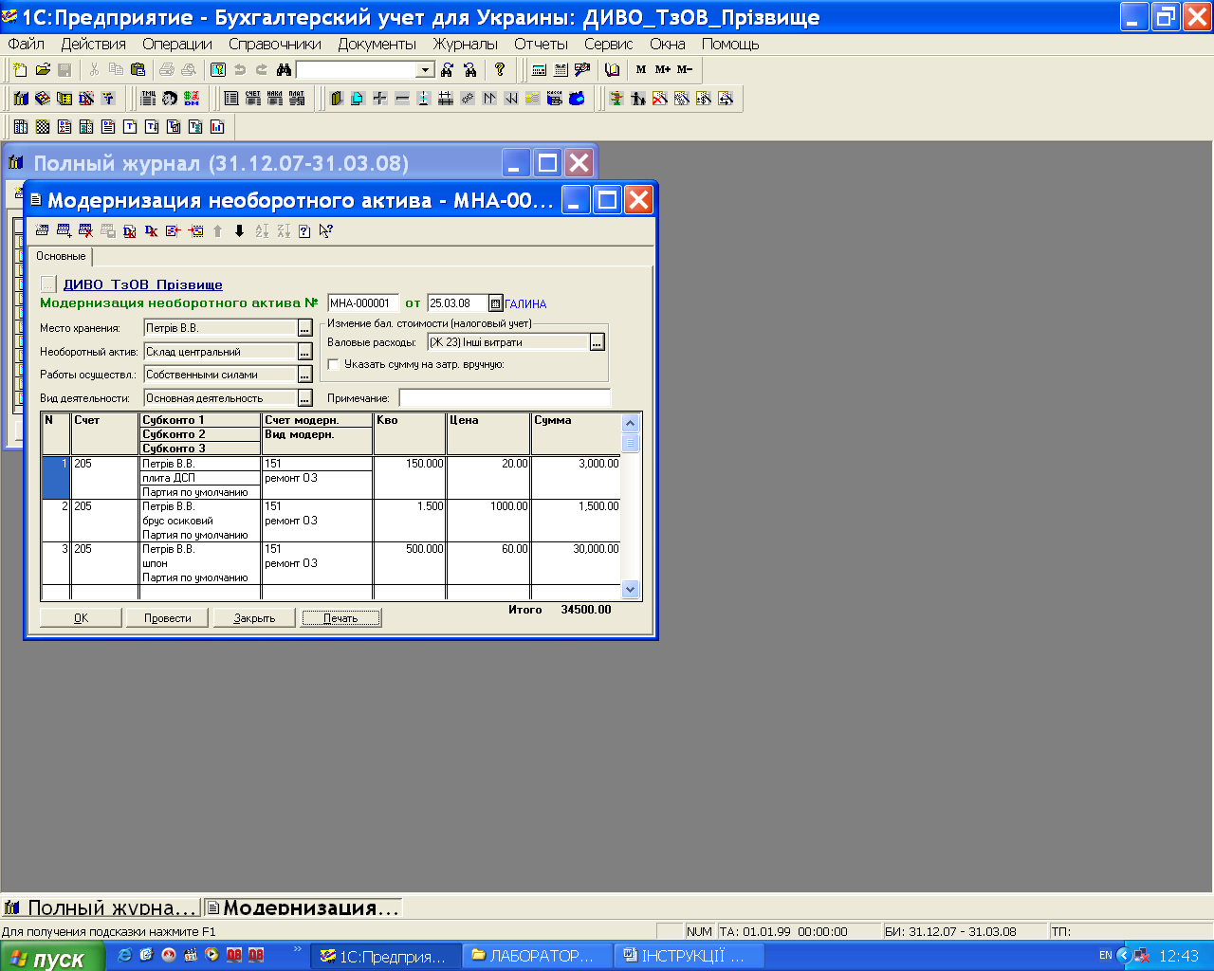
Task: Click the checkerboard icon in third toolbar
Action: coord(43,126)
